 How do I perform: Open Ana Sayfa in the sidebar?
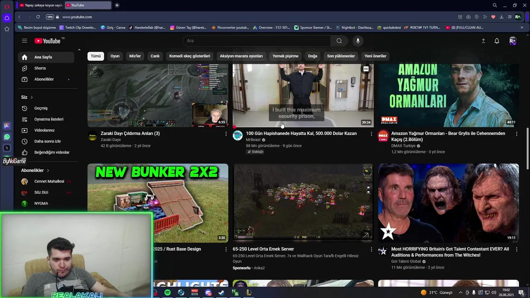click(46, 57)
